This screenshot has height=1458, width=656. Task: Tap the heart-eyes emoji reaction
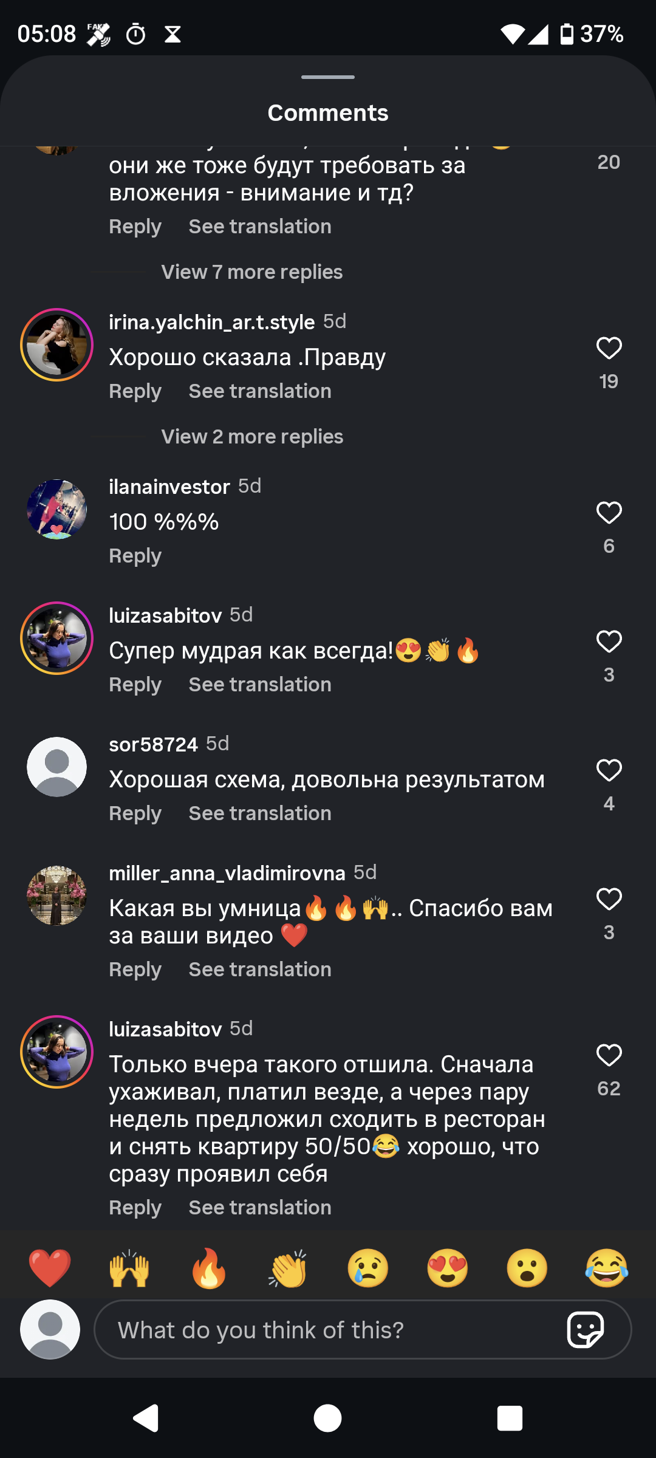pos(448,1268)
